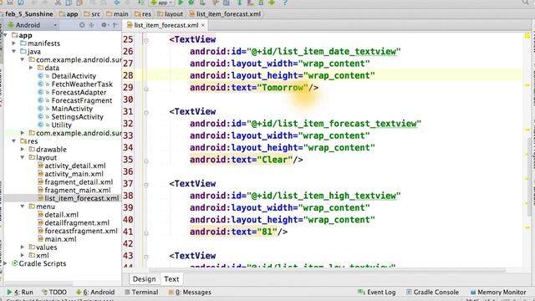The height and width of the screenshot is (301, 535).
Task: Toggle fold marker at line 29
Action: click(146, 89)
